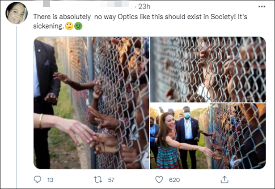Click the 620 likes count

[173, 180]
